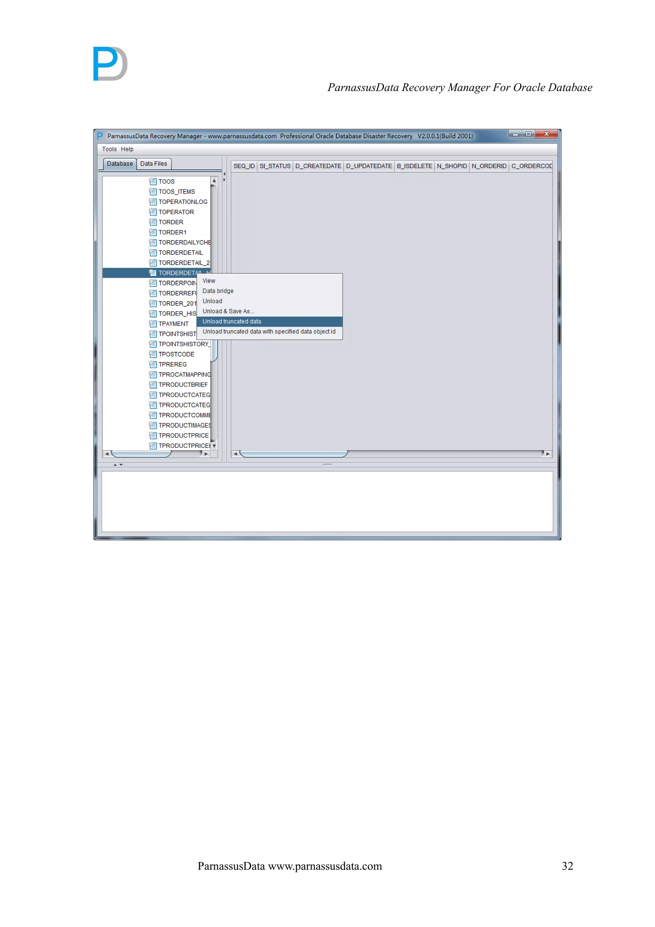Click the tree panel horizontal scrollbar thumb
The image size is (655, 927).
(x=141, y=454)
